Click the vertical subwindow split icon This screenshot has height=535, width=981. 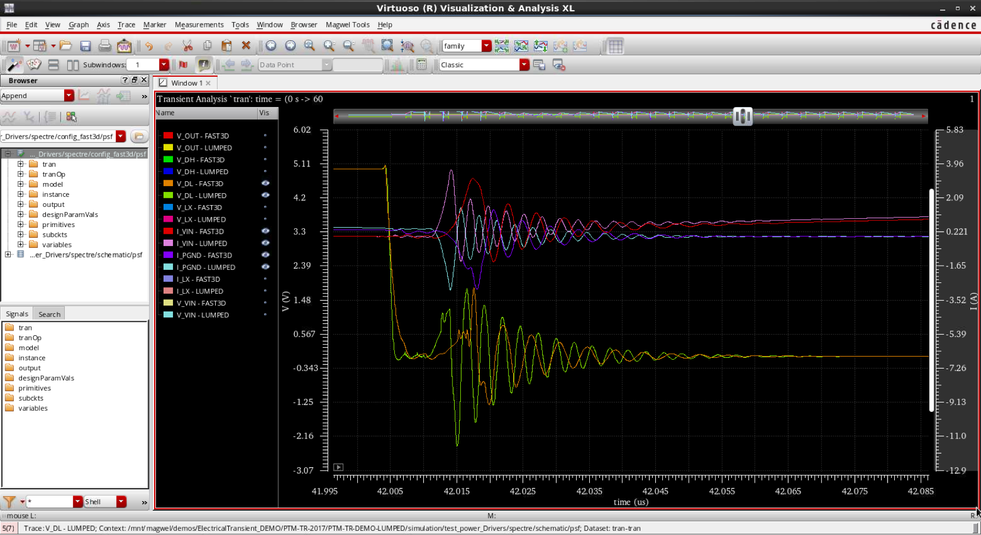[73, 65]
